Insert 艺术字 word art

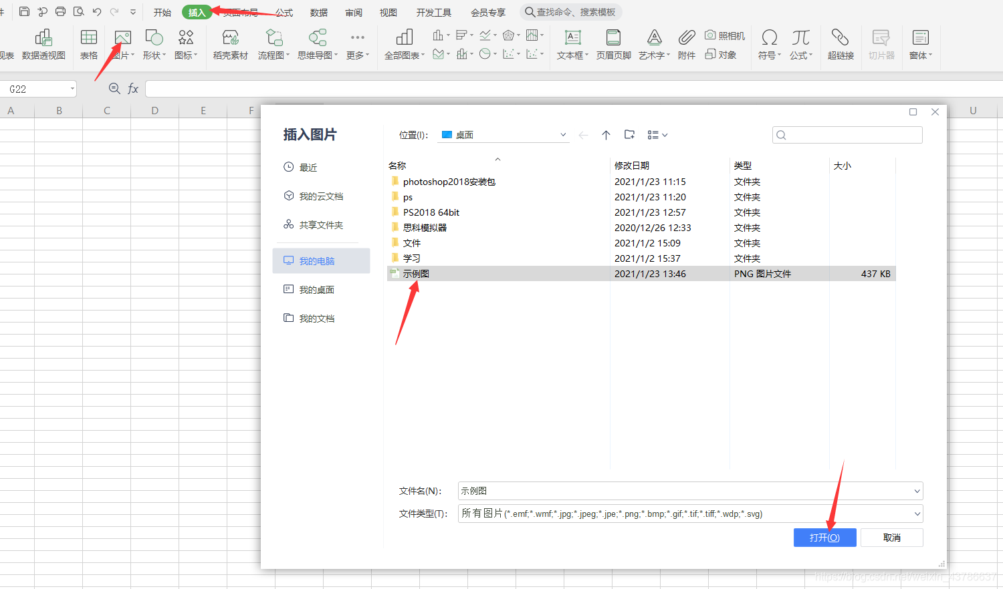654,45
